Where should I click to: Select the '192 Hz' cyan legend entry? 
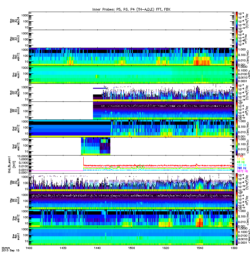(241, 165)
